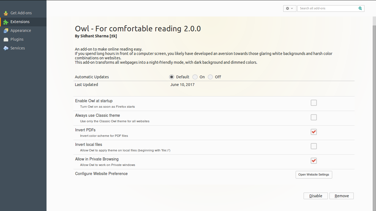Viewport: 376px width, 211px height.
Task: Expand the gear dropdown for add-on options
Action: click(x=292, y=8)
